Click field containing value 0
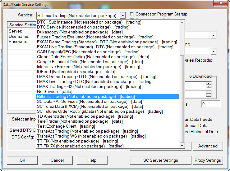 211,104
